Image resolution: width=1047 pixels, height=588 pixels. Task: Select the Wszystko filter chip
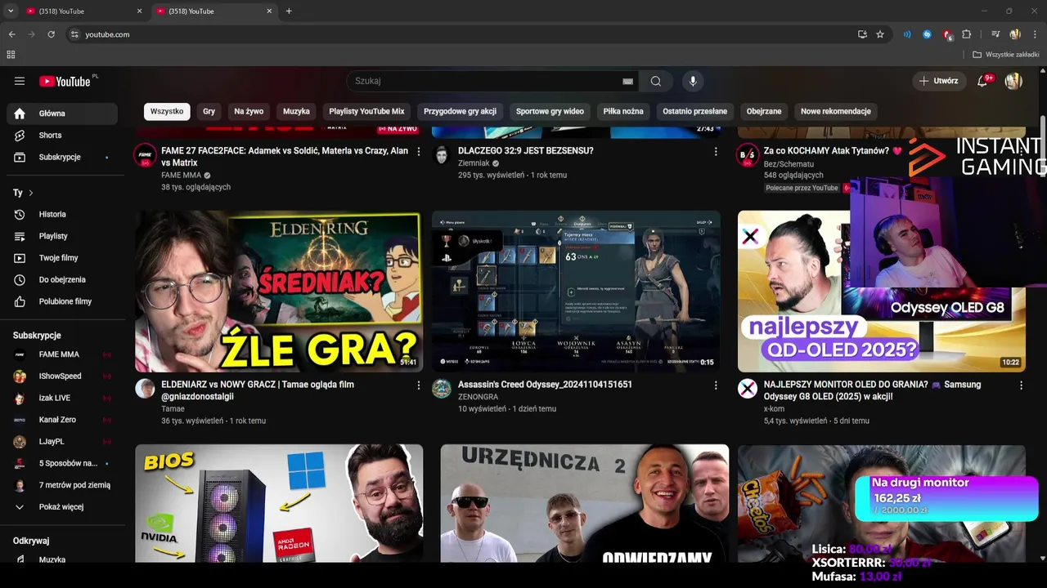(167, 111)
